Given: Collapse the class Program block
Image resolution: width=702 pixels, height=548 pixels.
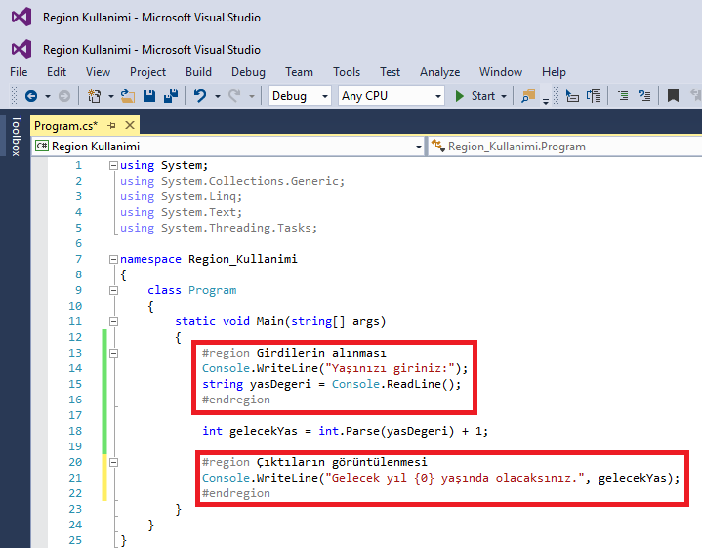Looking at the screenshot, I should [113, 290].
